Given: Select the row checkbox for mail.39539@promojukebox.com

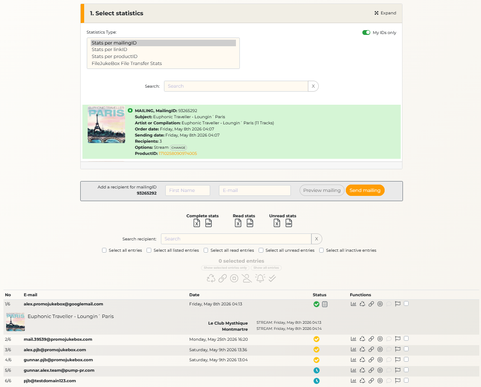Looking at the screenshot, I should (406, 339).
